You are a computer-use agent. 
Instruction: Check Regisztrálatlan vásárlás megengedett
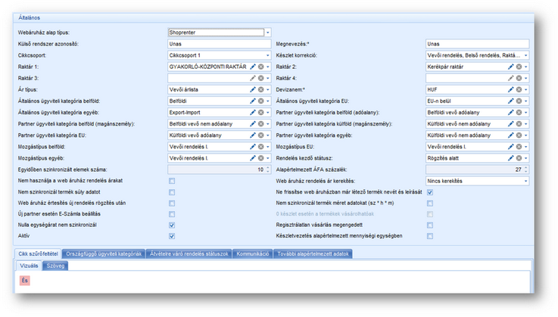point(430,225)
